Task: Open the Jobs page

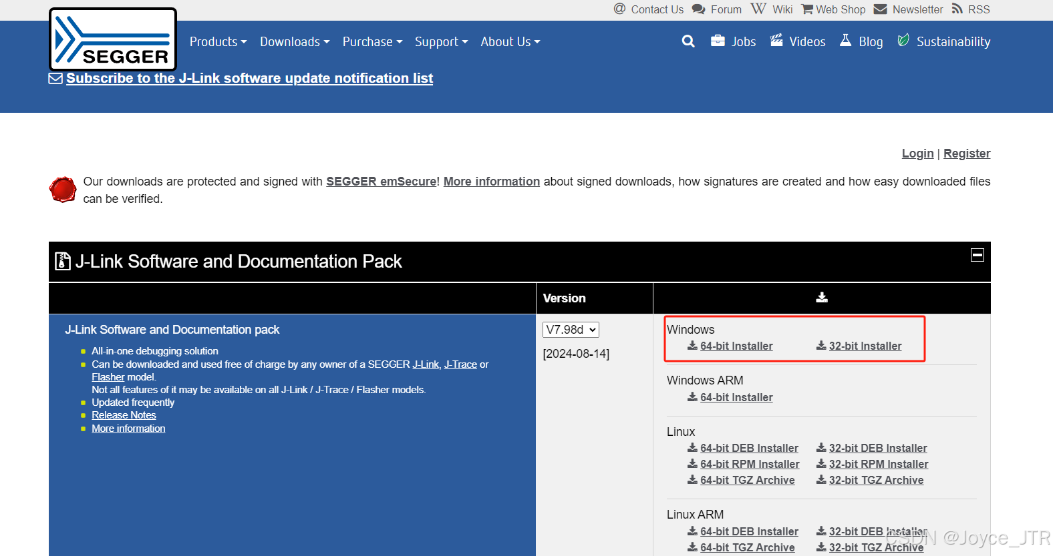Action: tap(744, 41)
